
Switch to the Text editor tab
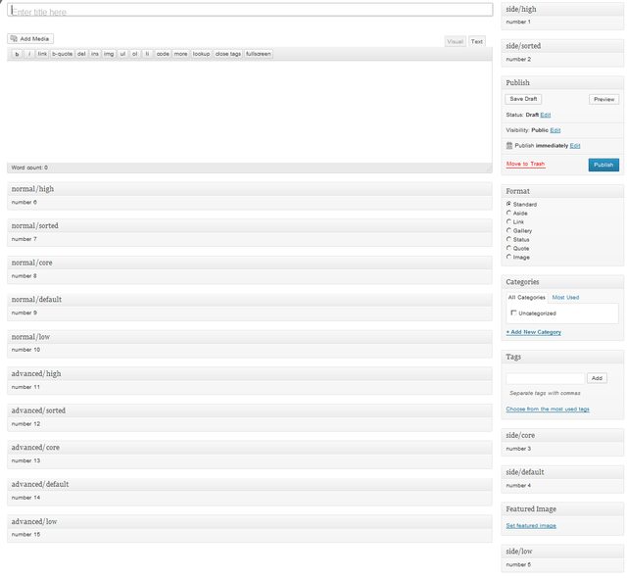477,41
